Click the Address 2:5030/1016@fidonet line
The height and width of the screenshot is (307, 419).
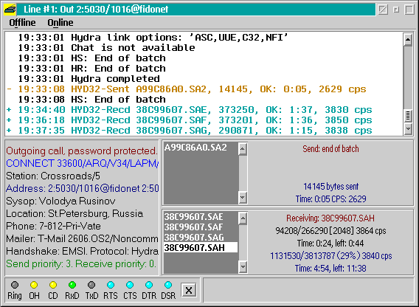click(x=82, y=188)
